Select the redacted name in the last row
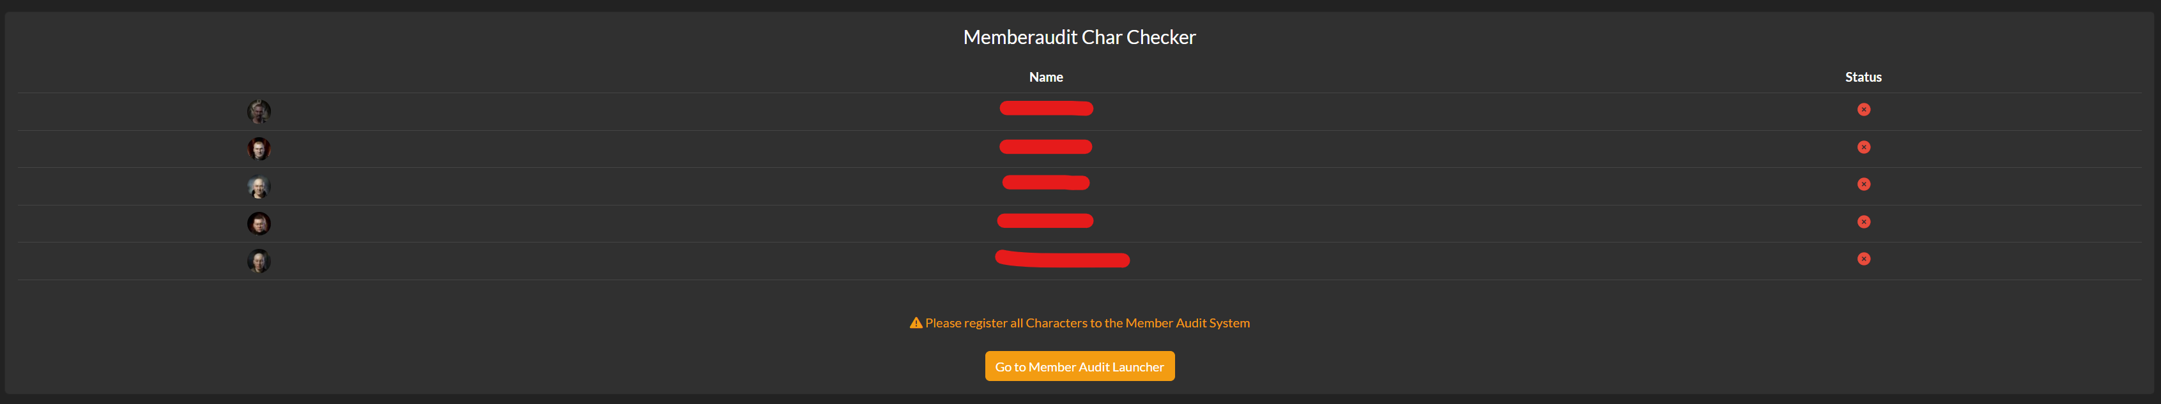The width and height of the screenshot is (2161, 404). (1062, 259)
